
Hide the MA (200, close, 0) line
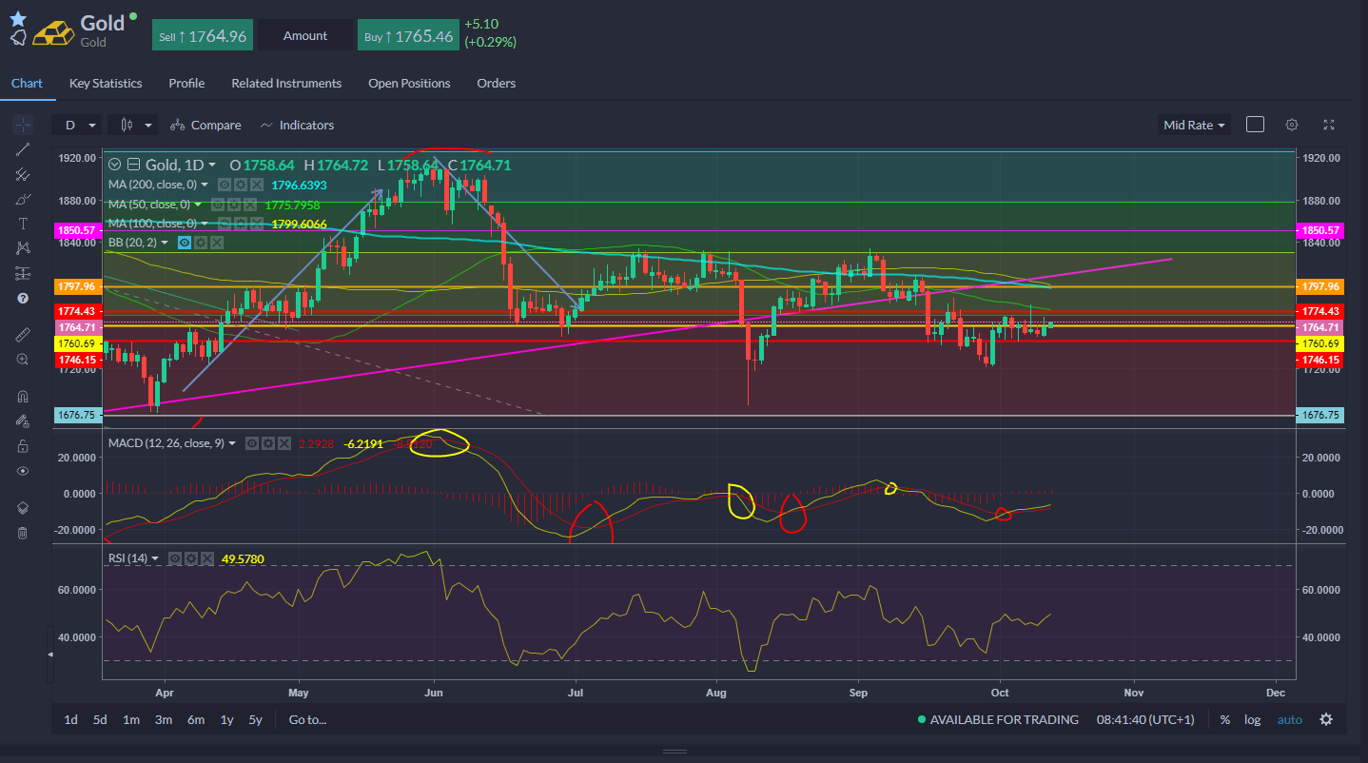[x=224, y=185]
